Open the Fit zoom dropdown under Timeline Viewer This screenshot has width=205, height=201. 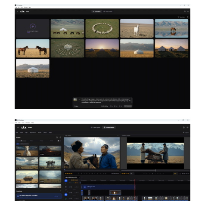pyautogui.click(x=176, y=174)
